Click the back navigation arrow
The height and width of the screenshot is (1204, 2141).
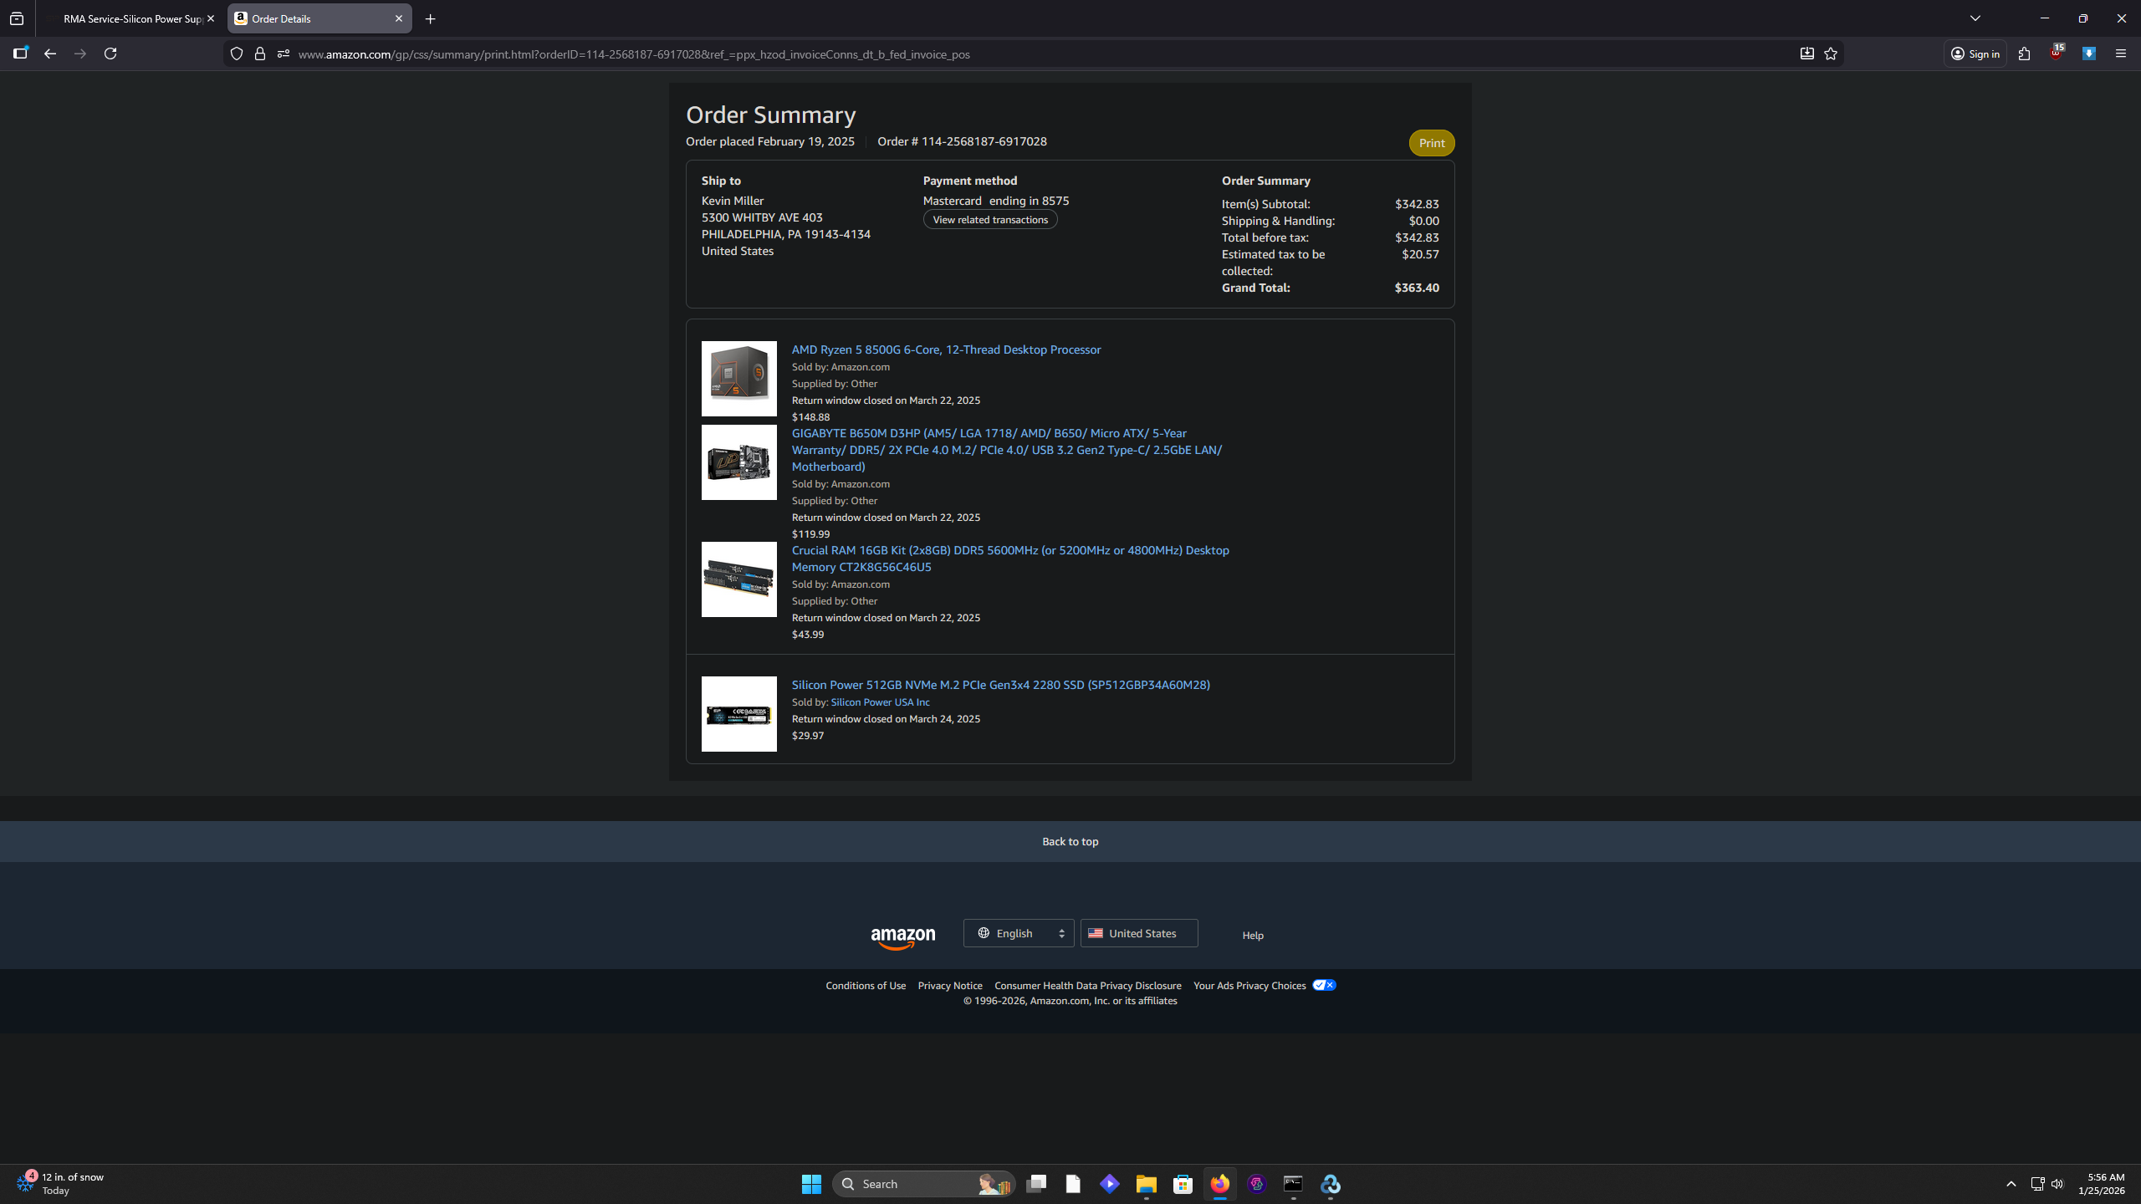50,54
